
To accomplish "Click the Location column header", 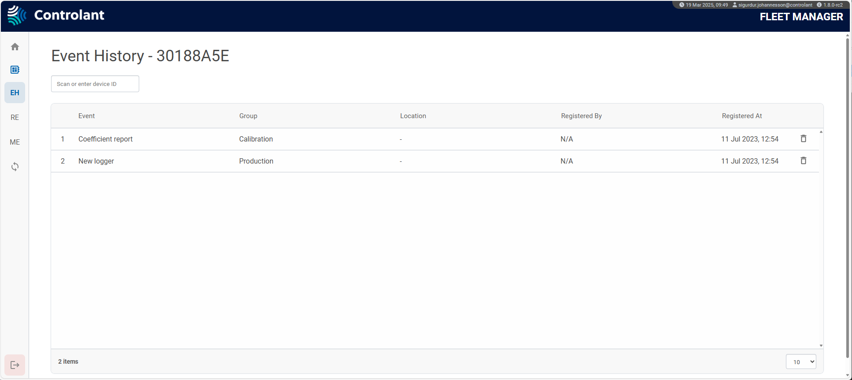I will 413,116.
